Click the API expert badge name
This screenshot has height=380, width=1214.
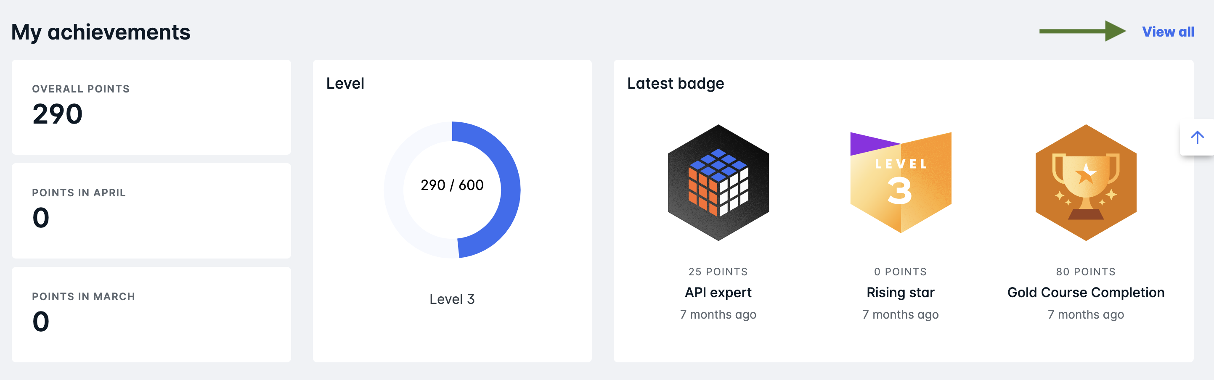(718, 292)
